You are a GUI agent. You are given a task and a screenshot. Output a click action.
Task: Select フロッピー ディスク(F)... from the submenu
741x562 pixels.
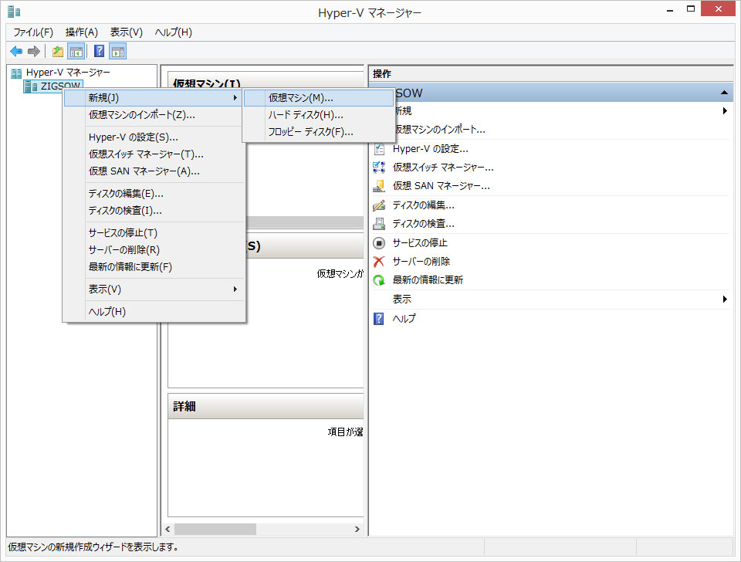[319, 132]
